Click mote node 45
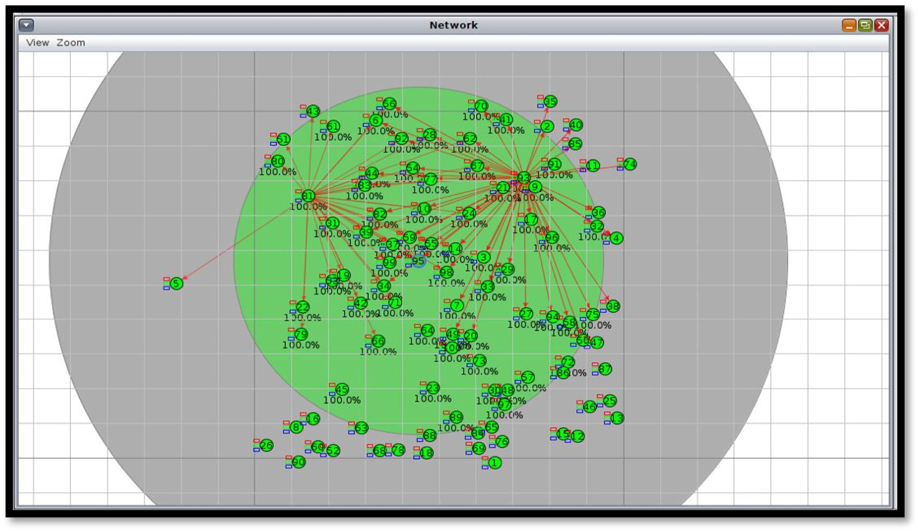Screen dimensions: 918x532 (342, 390)
